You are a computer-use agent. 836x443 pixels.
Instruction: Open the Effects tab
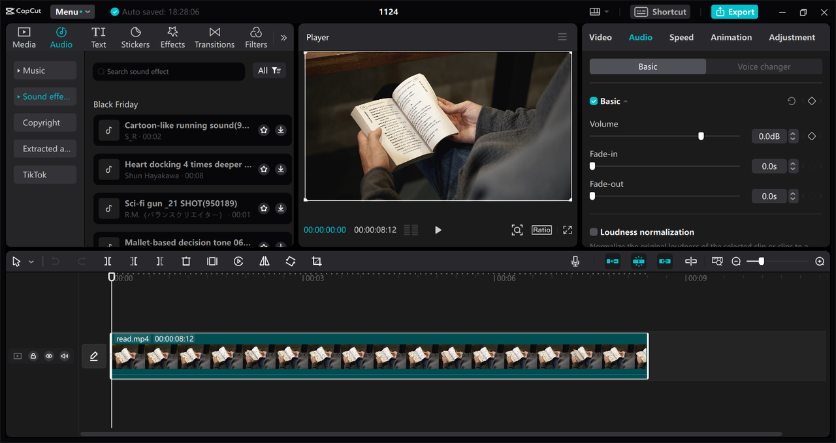pos(172,38)
